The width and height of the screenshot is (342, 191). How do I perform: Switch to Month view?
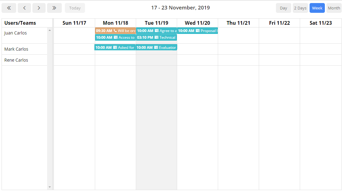(334, 8)
